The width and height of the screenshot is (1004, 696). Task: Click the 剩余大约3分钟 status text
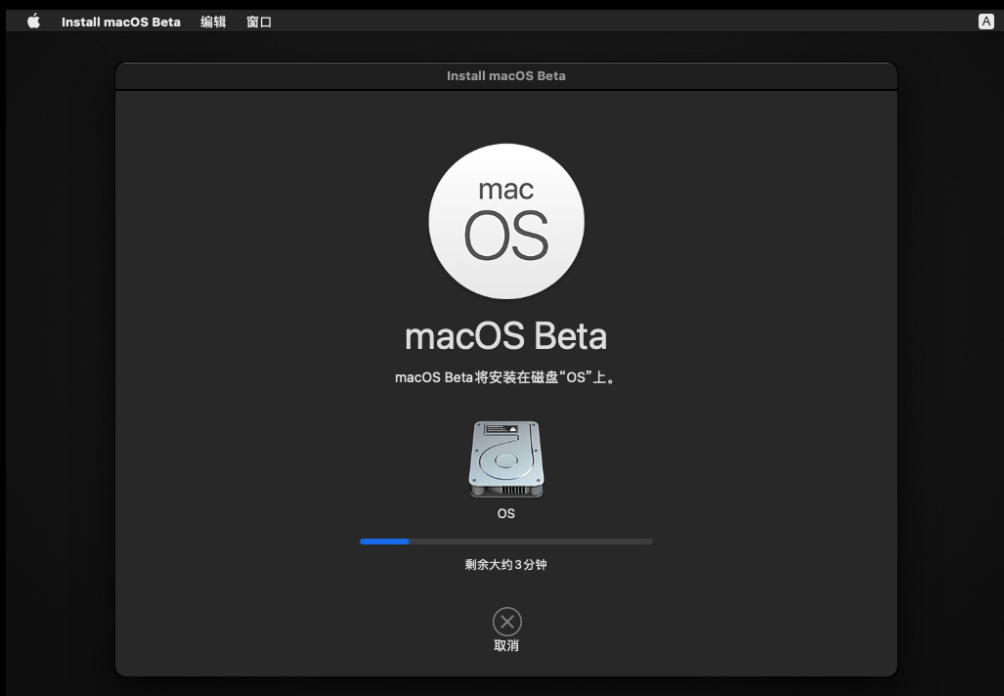click(x=505, y=565)
